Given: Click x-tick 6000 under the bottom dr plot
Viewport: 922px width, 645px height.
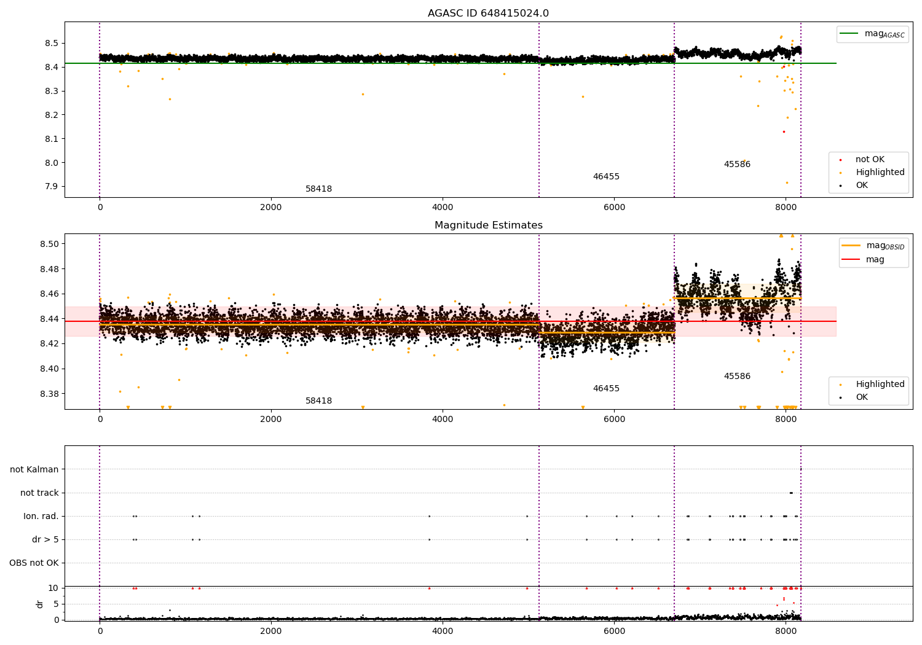Looking at the screenshot, I should point(614,631).
